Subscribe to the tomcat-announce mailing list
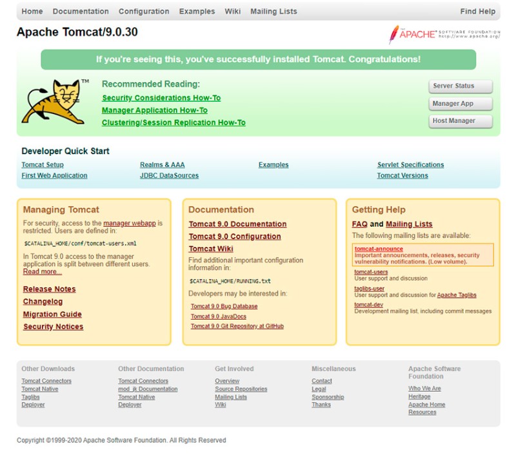Viewport: 516px width, 464px height. click(379, 248)
